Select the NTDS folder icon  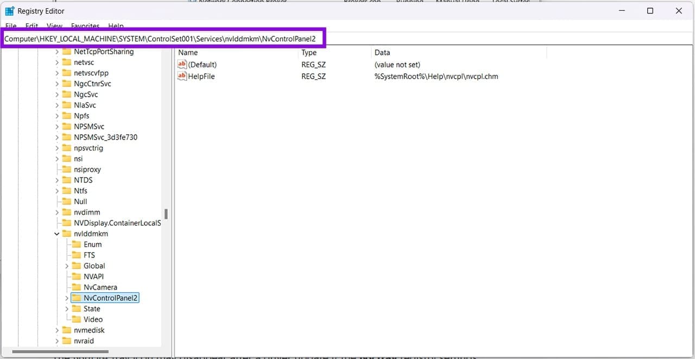(x=66, y=180)
